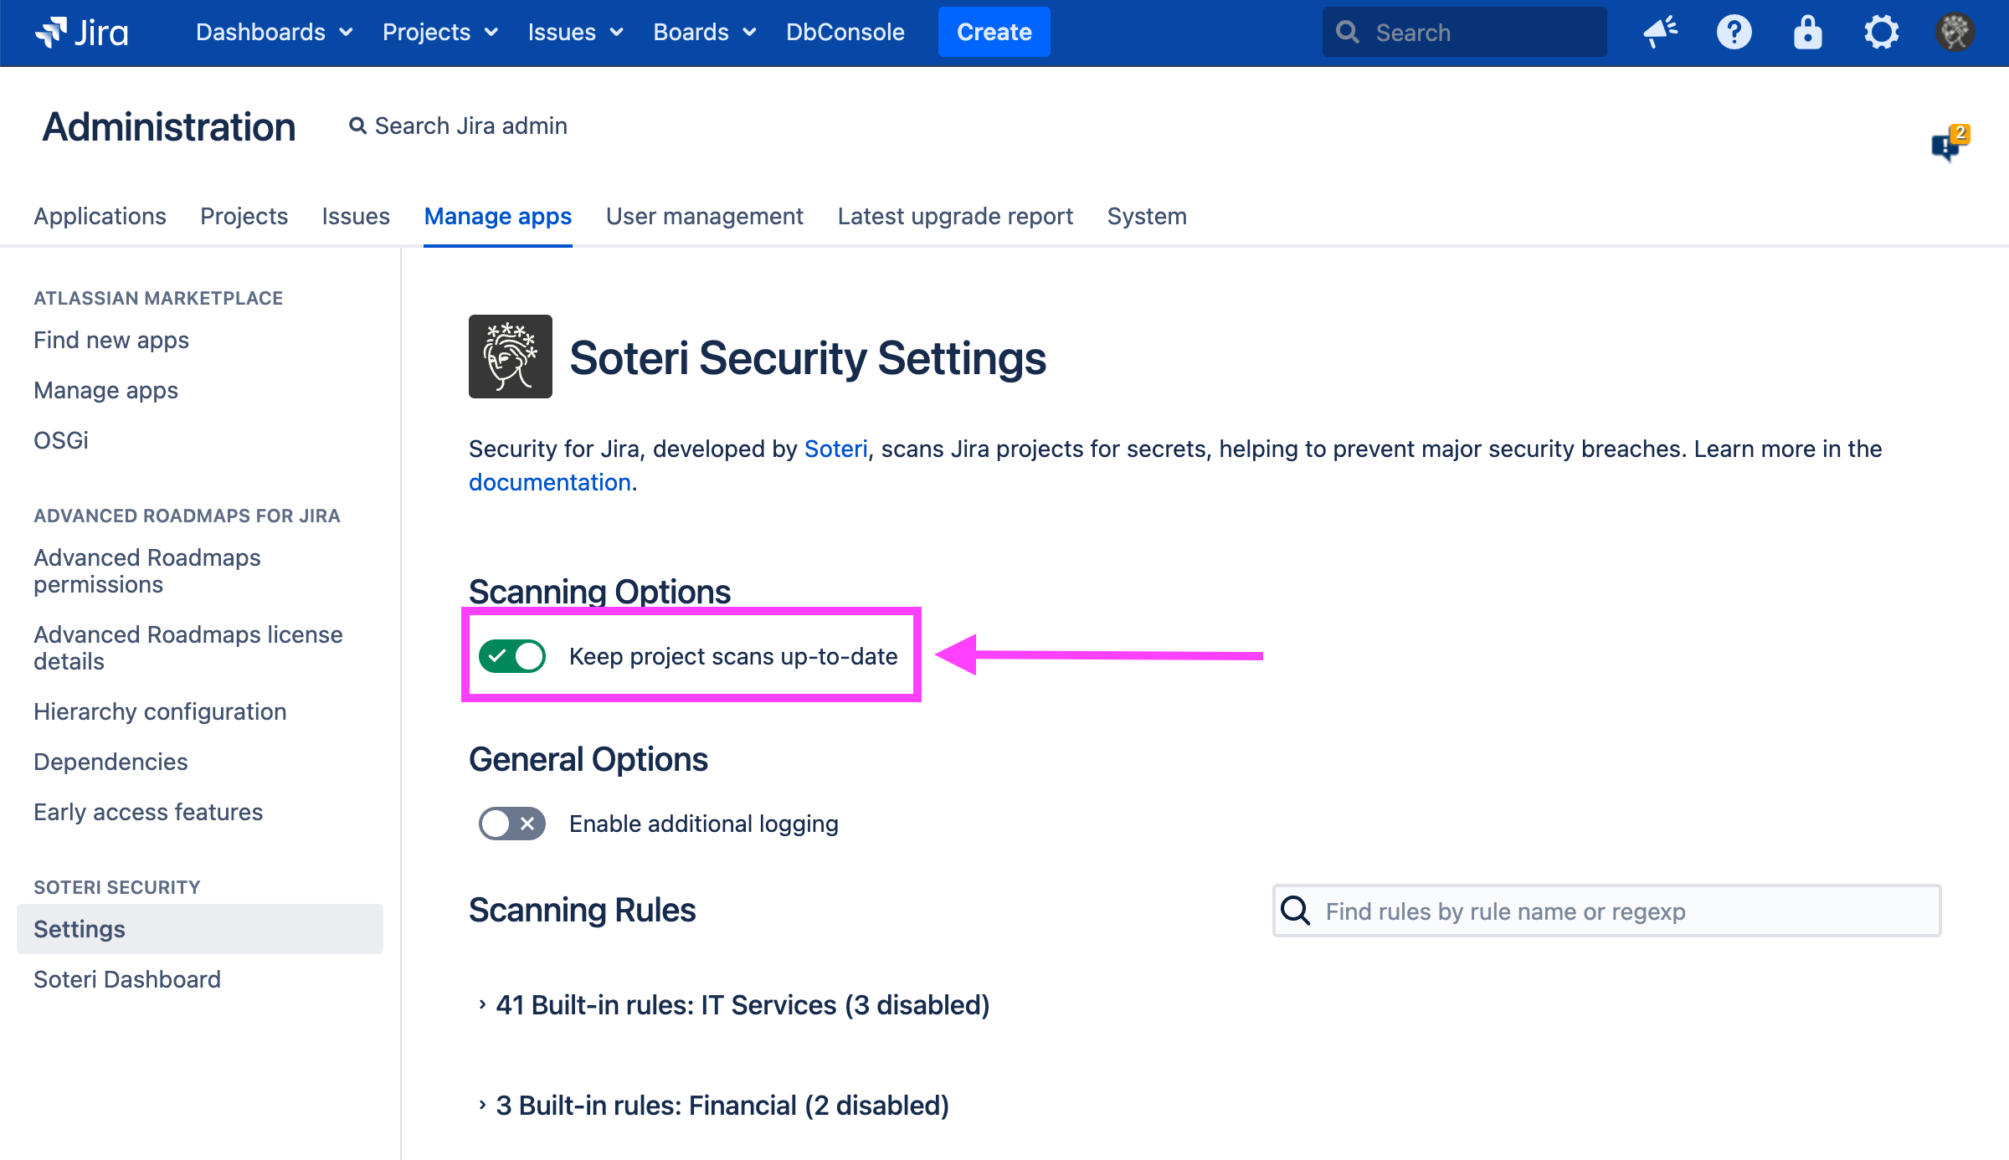Open the user profile avatar
Screen dimensions: 2009x1160
coord(1955,32)
